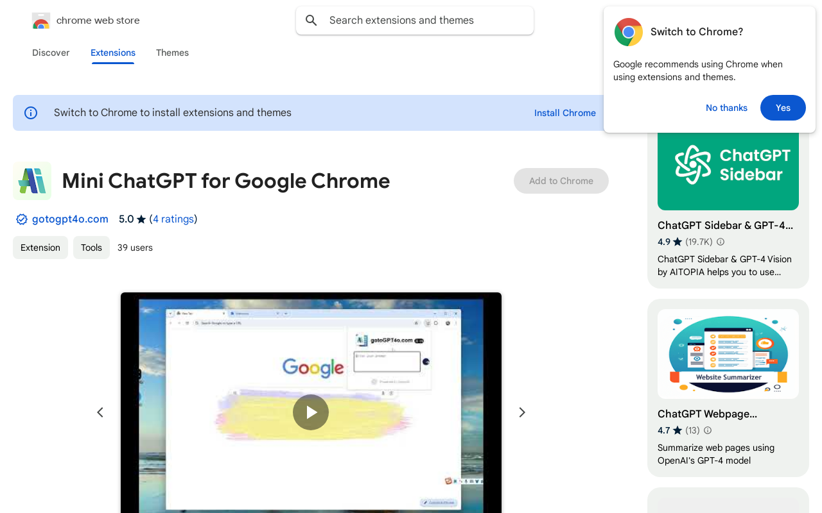Open ChatGPT Sidebar extension thumbnail
The image size is (822, 513).
(728, 167)
